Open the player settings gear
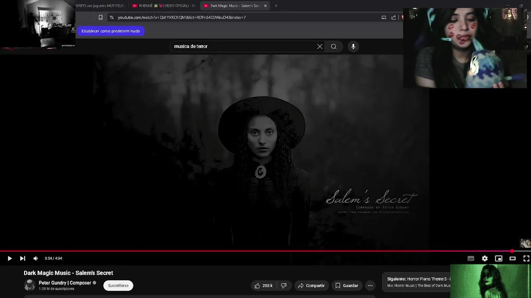 click(x=485, y=258)
